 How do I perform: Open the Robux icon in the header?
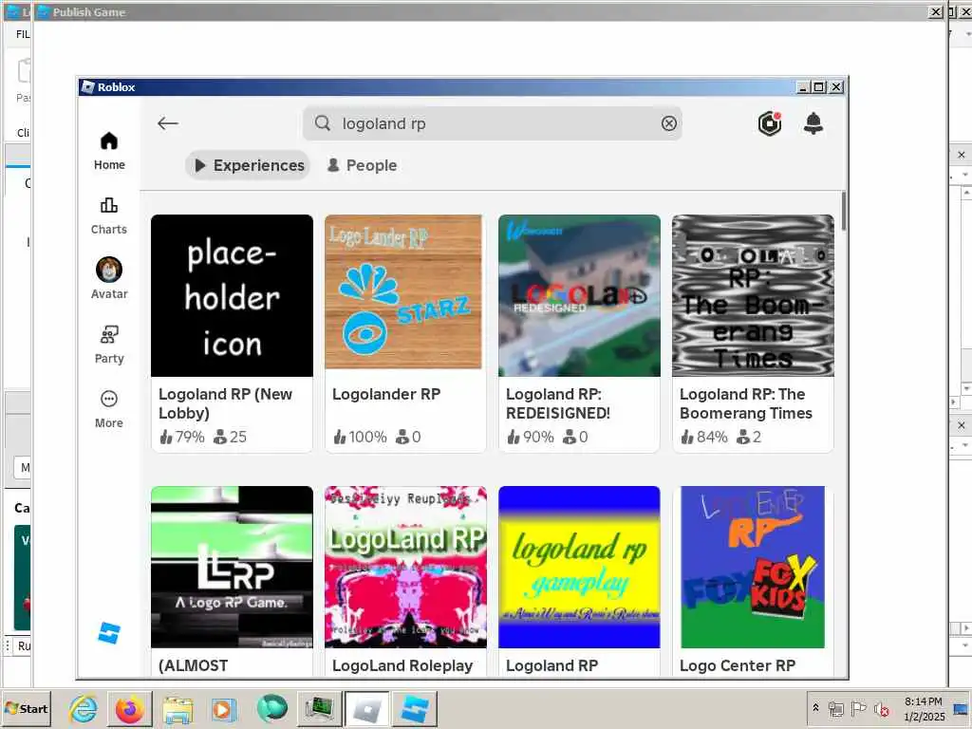pos(769,123)
